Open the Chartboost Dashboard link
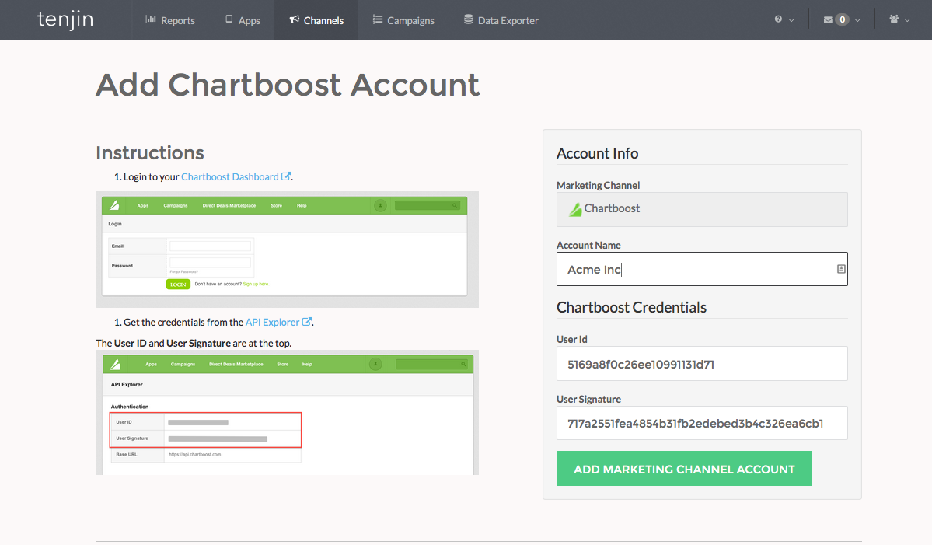The height and width of the screenshot is (545, 932). point(230,176)
